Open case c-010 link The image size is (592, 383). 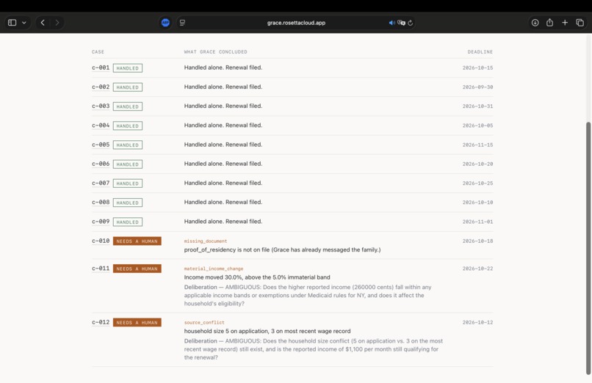coord(101,241)
